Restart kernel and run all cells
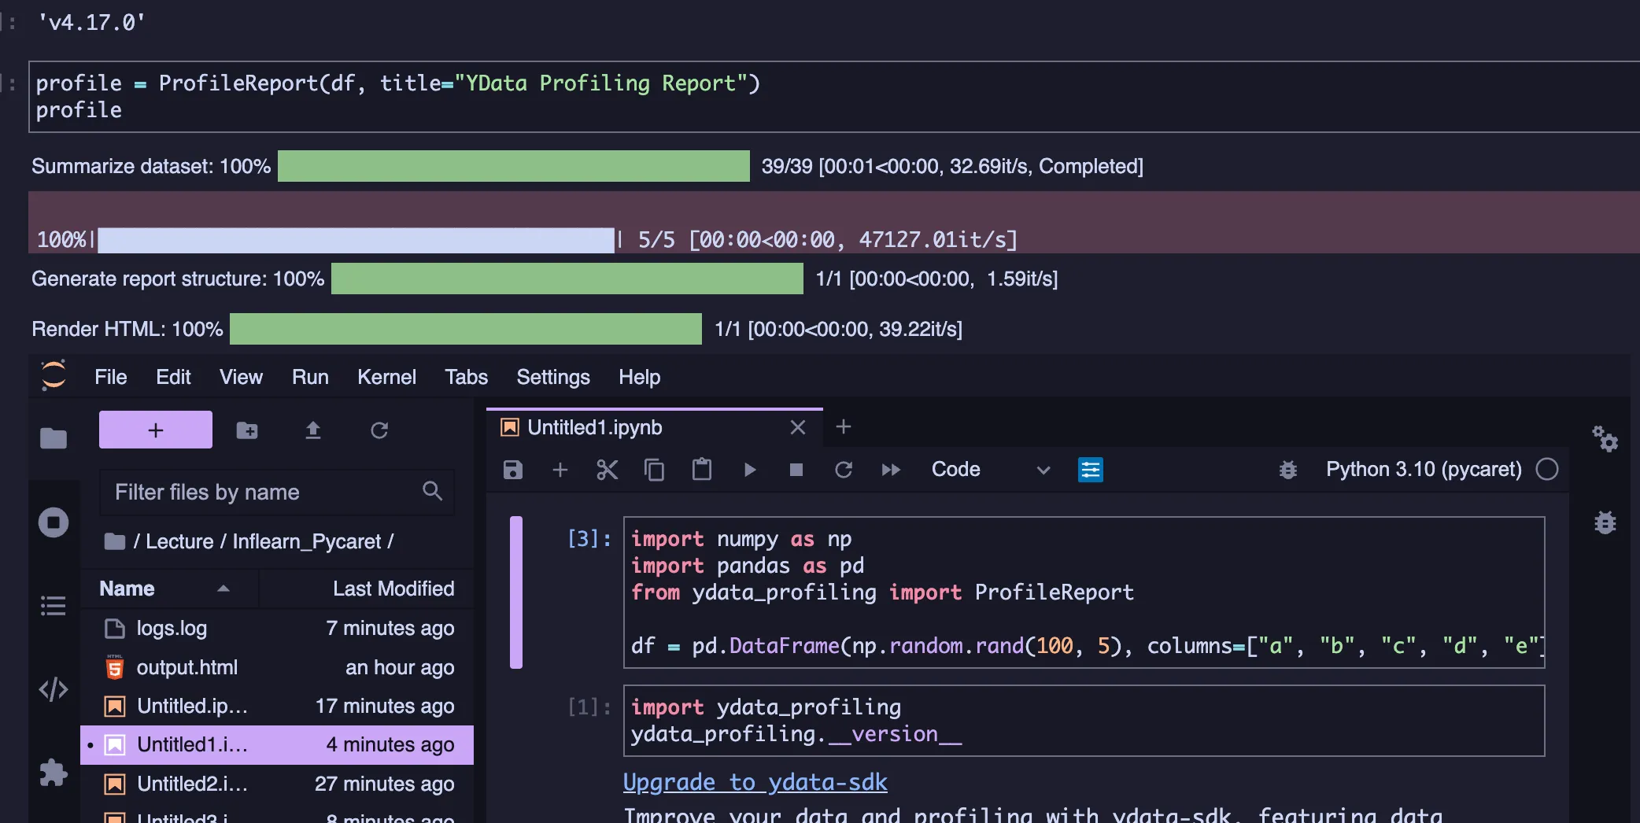 click(890, 470)
